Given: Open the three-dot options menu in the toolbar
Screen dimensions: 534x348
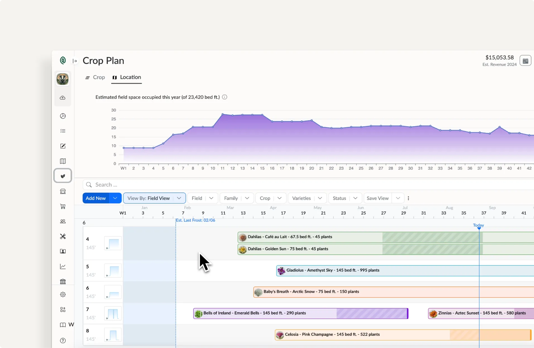Looking at the screenshot, I should 408,198.
